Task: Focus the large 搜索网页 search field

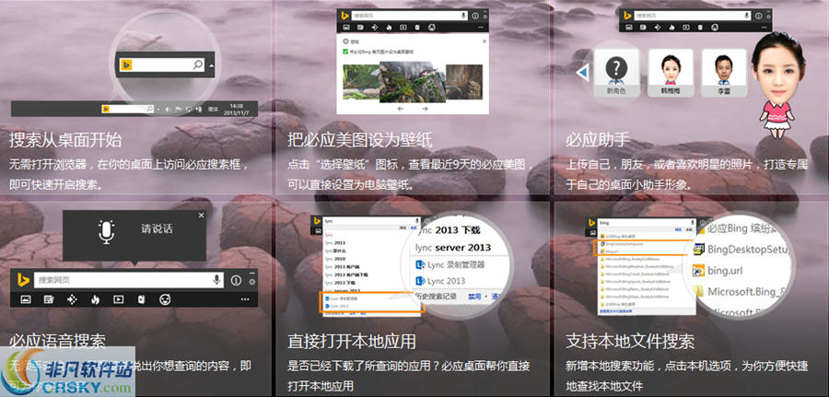Action: coord(129,280)
